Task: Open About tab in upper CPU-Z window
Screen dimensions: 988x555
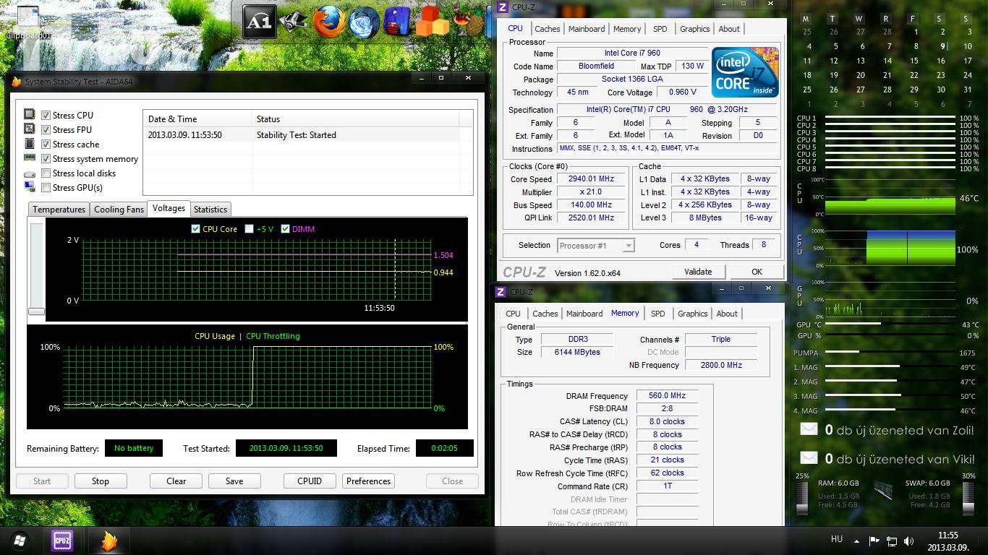Action: coord(729,29)
